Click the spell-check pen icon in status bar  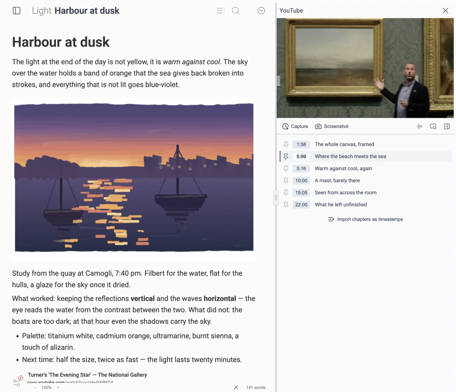coord(236,387)
